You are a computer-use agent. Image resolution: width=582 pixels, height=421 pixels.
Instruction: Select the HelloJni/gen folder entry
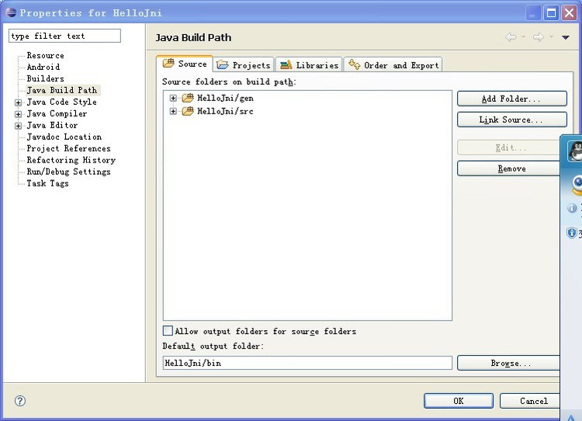225,98
